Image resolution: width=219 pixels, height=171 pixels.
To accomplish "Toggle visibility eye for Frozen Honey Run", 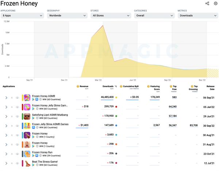I will (x=17, y=154).
